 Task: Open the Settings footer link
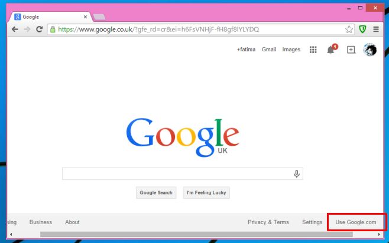point(312,222)
